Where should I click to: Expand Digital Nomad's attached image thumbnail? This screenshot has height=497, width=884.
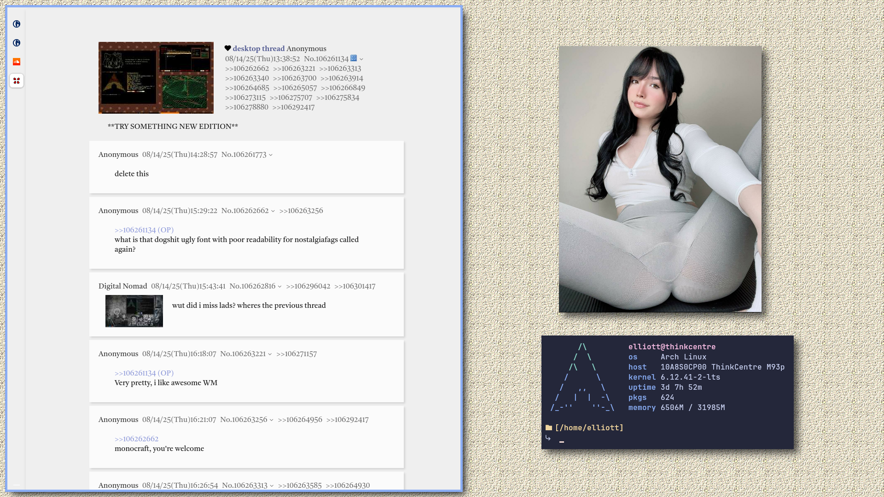point(134,311)
